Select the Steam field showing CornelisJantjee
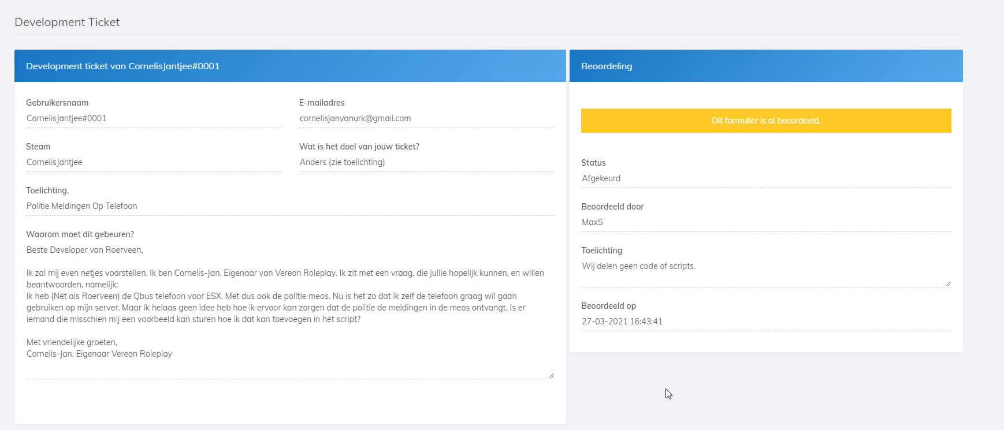 click(x=153, y=162)
